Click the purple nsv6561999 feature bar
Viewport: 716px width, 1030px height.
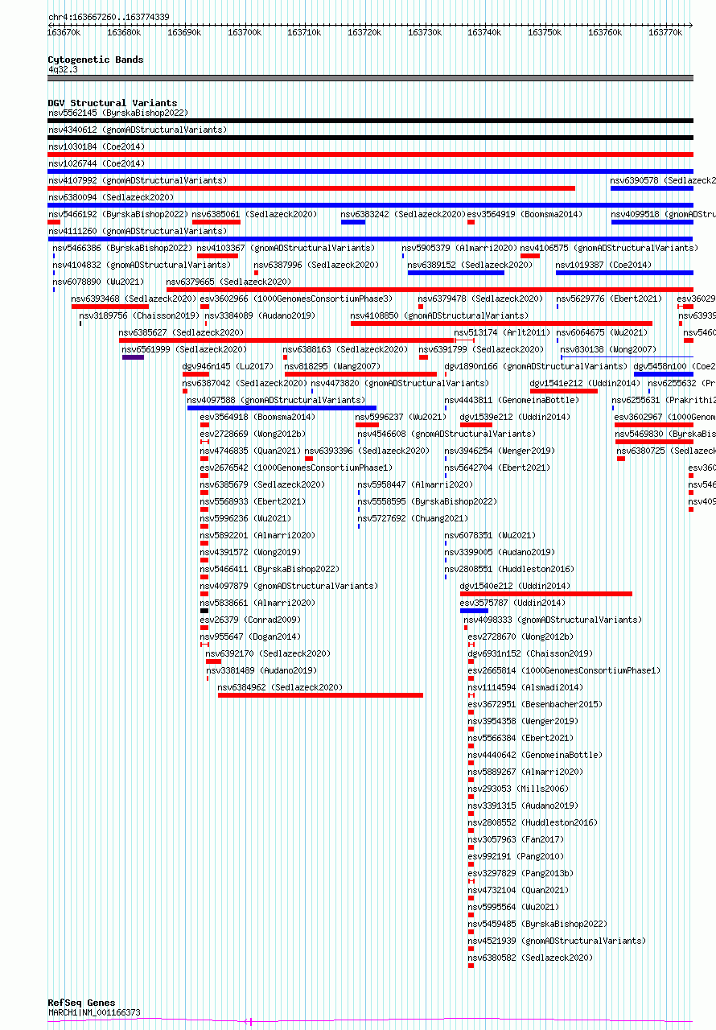click(134, 356)
